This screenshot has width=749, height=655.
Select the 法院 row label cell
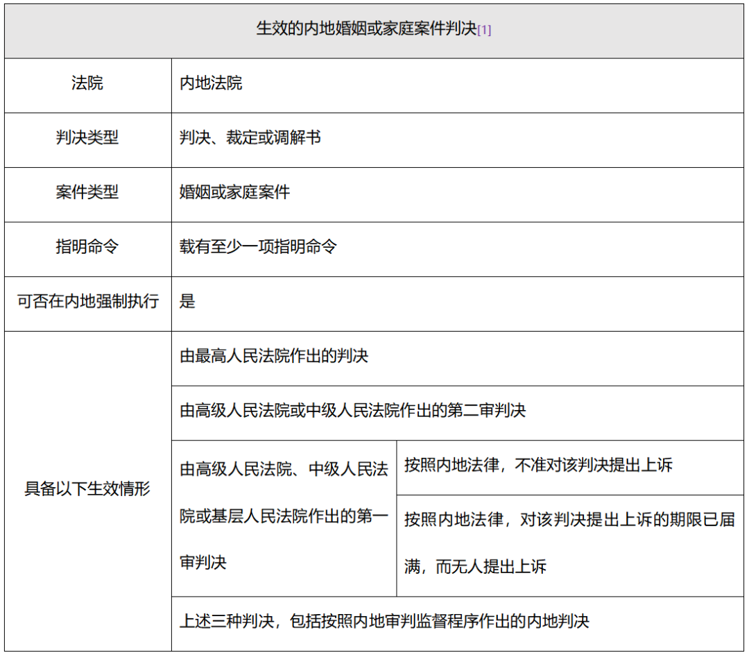coord(88,85)
